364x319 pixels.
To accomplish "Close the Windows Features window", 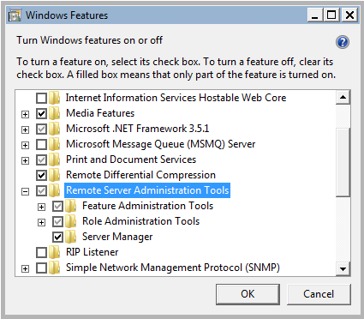I will 349,15.
